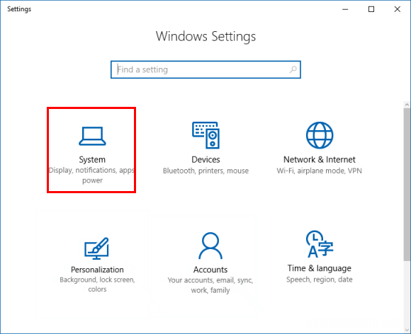Viewport: 411px width, 334px height.
Task: Click 'Wi-Fi, airplane mode, VPN' description
Action: (x=320, y=171)
